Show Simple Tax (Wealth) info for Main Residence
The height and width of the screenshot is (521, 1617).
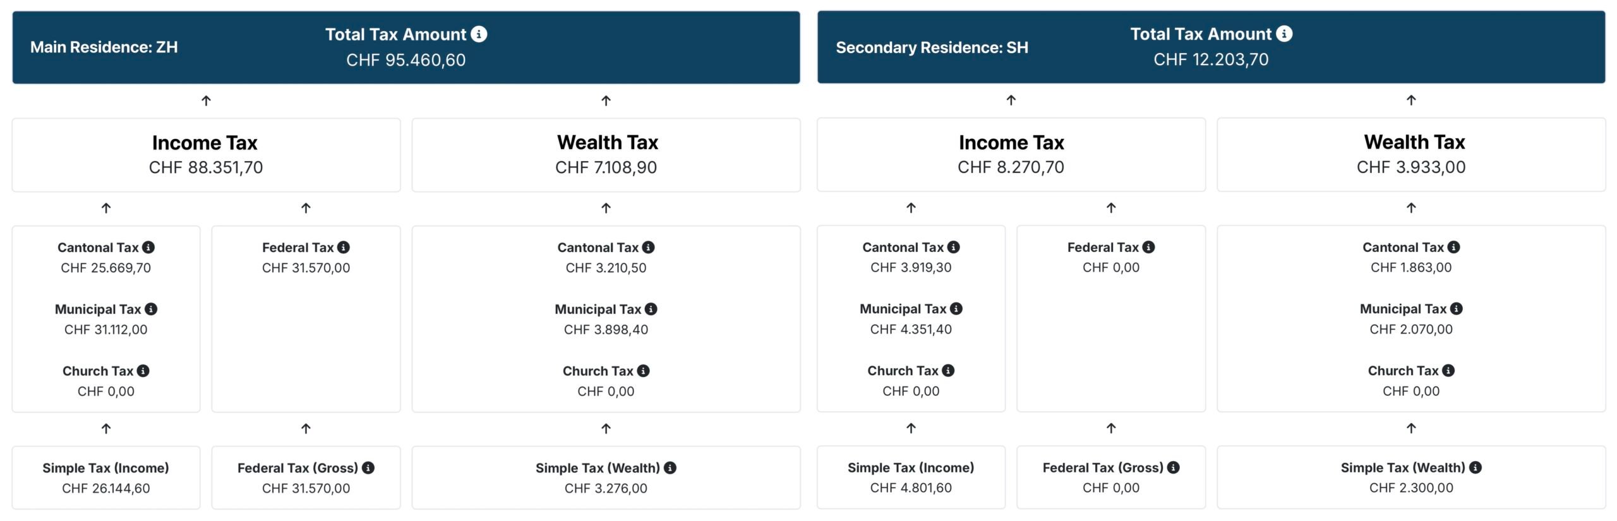point(670,468)
